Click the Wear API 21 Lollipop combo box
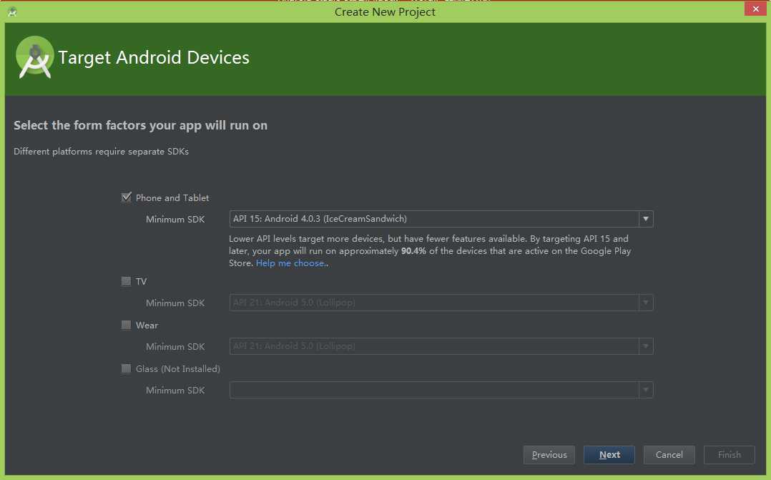 point(441,346)
